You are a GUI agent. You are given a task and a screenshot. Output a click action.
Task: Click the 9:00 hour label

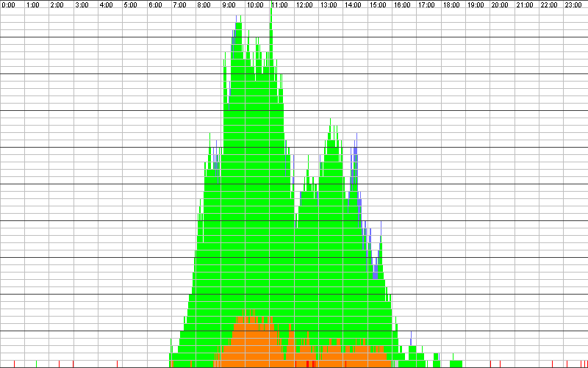(x=229, y=5)
